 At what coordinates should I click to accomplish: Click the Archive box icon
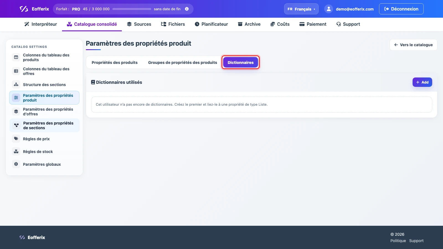(240, 24)
